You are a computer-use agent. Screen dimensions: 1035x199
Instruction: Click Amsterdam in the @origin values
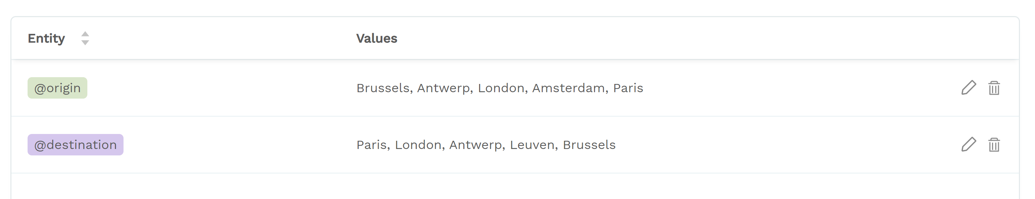coord(568,88)
